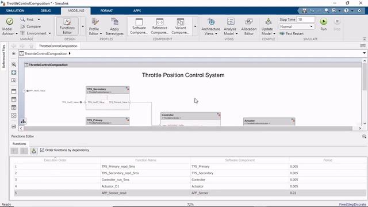
Task: Insert a Variant Component
Action: point(180,26)
